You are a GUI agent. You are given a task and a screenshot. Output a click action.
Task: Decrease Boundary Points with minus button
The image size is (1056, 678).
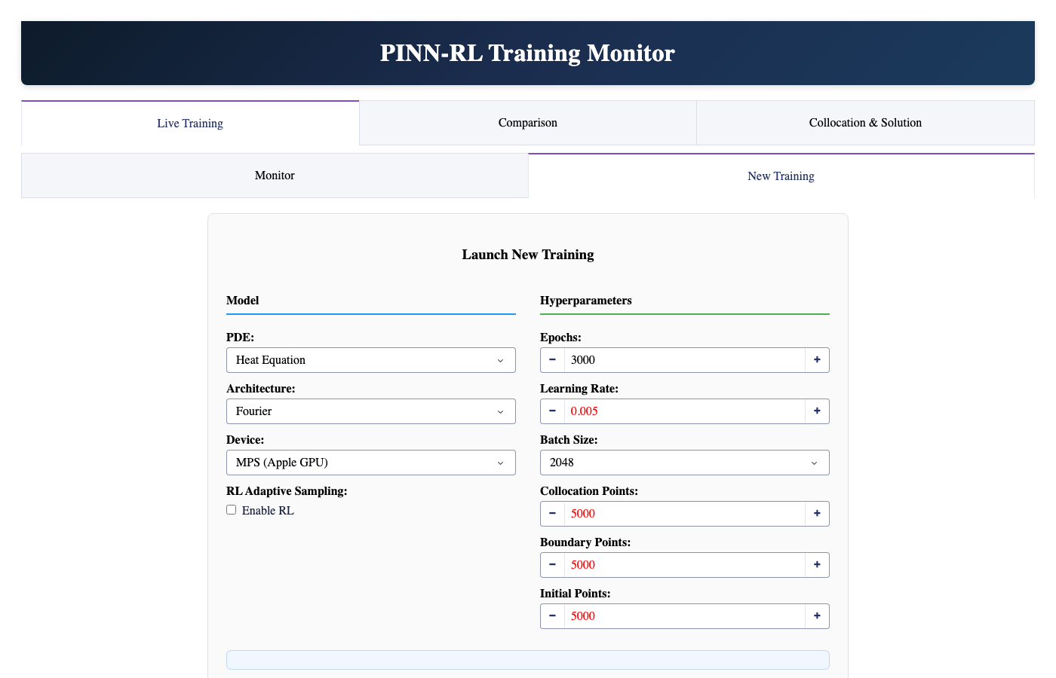pyautogui.click(x=553, y=565)
